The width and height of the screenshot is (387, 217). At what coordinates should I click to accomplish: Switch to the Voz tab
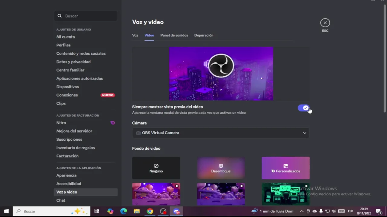point(135,35)
